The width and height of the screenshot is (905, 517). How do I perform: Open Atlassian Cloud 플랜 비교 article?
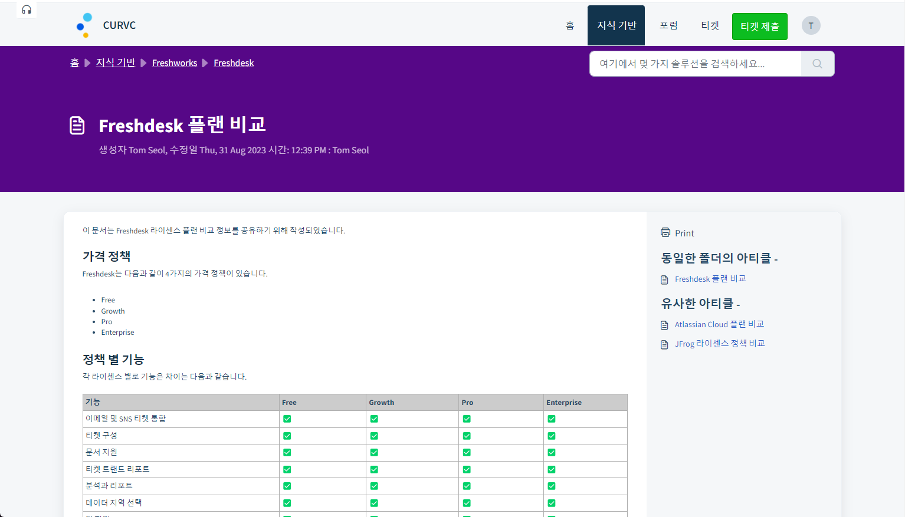tap(719, 324)
